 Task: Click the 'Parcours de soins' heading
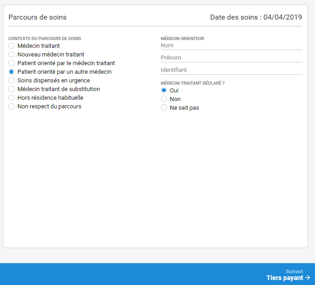(37, 17)
